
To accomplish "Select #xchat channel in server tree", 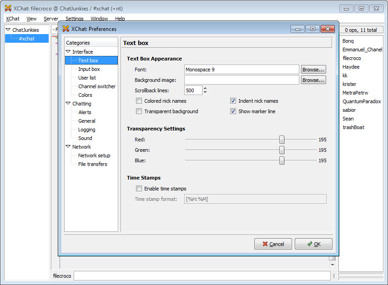I will pyautogui.click(x=27, y=39).
